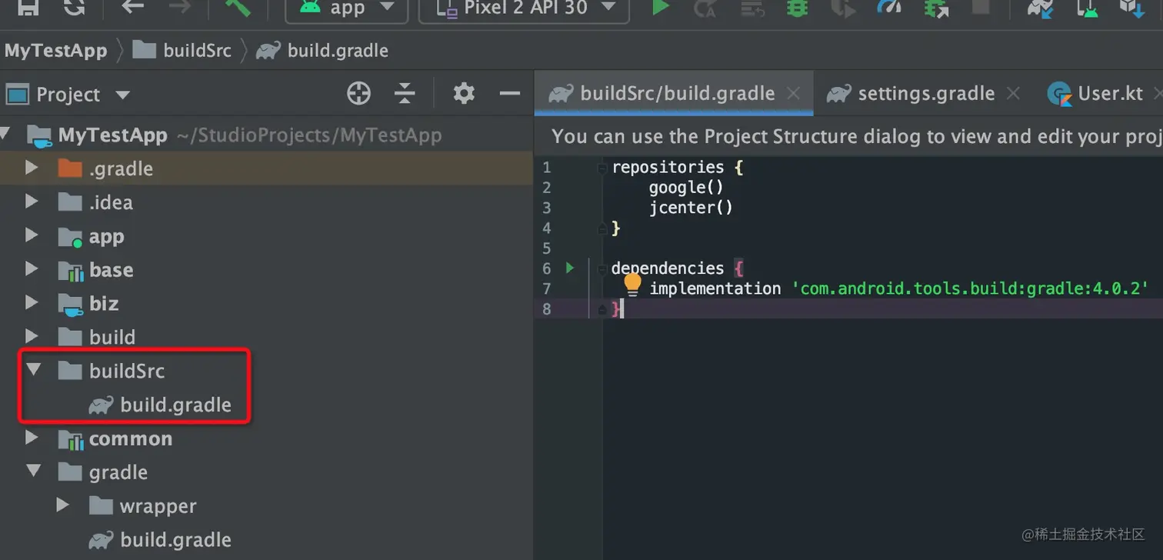
Task: Click buildSrc in the breadcrumb bar
Action: click(182, 51)
